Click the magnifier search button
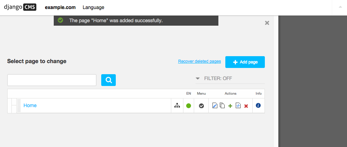 point(109,80)
